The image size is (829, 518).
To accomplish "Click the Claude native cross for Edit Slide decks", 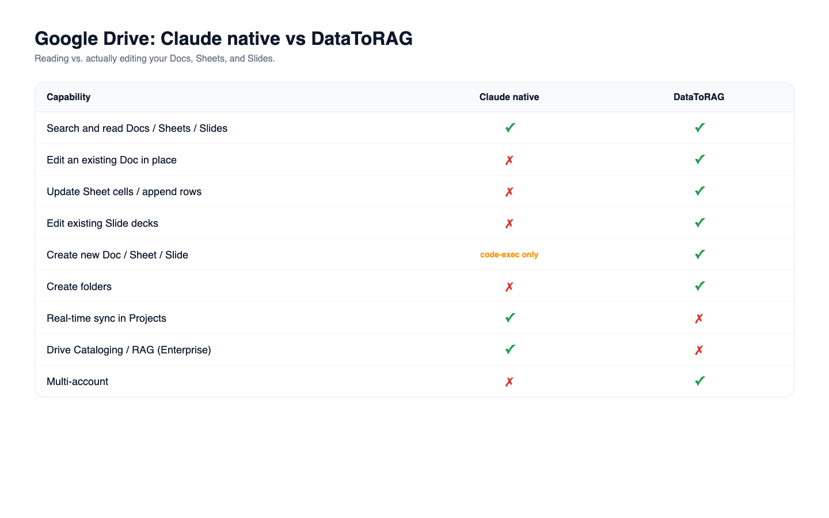I will tap(509, 223).
